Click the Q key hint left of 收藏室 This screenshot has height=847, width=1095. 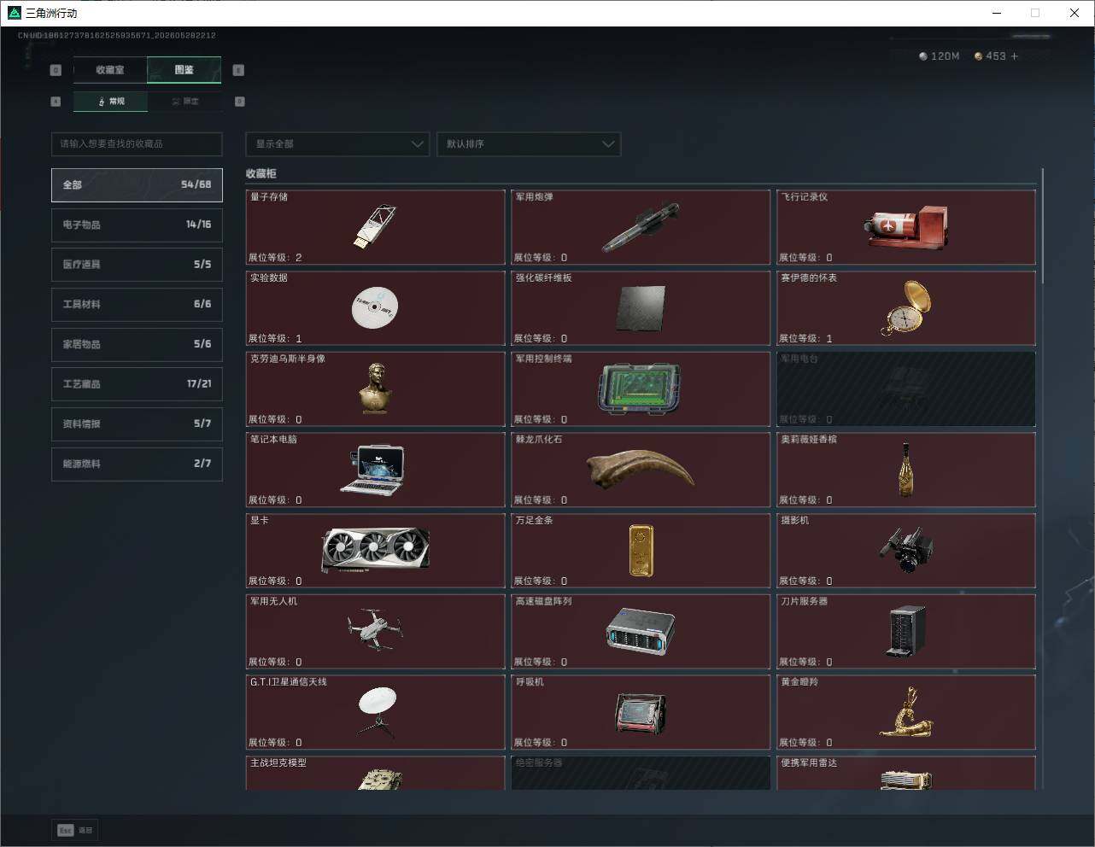56,70
